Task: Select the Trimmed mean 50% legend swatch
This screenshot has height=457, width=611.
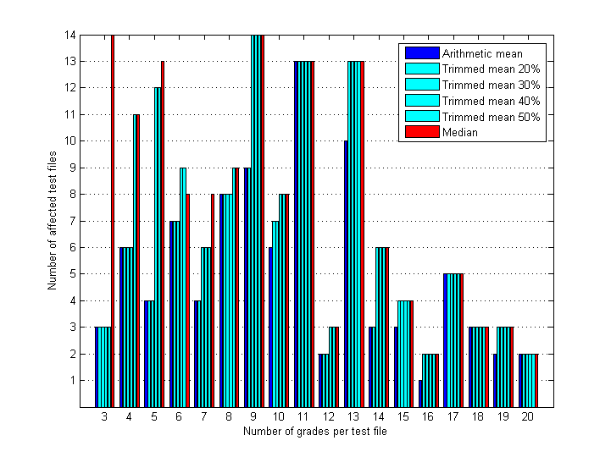Action: (421, 117)
